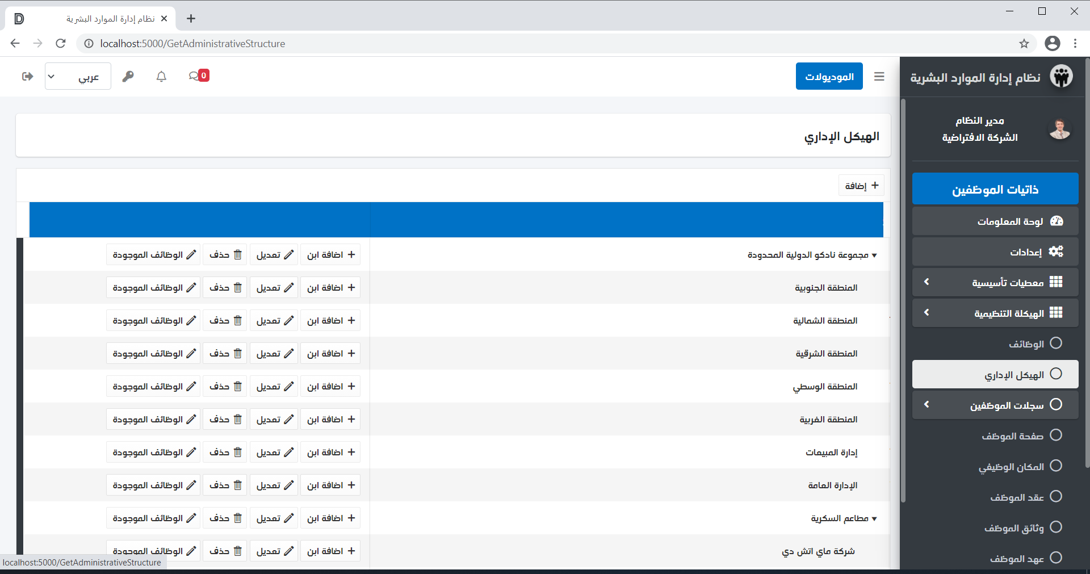Reload the page with browser refresh icon
This screenshot has width=1090, height=574.
click(61, 44)
